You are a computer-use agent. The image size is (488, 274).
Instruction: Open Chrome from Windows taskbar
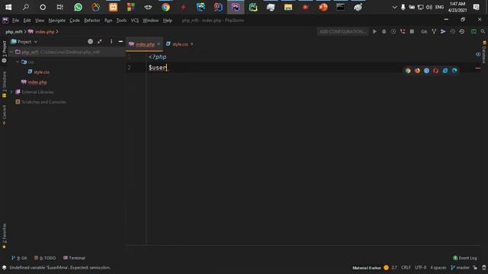tap(165, 7)
